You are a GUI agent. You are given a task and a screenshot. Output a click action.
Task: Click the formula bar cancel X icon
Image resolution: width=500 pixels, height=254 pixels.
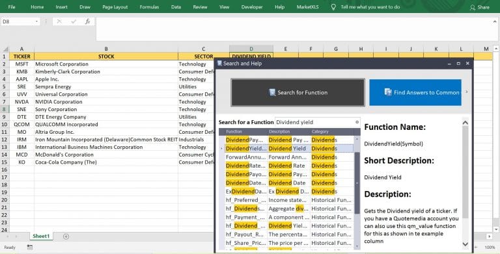[59, 21]
